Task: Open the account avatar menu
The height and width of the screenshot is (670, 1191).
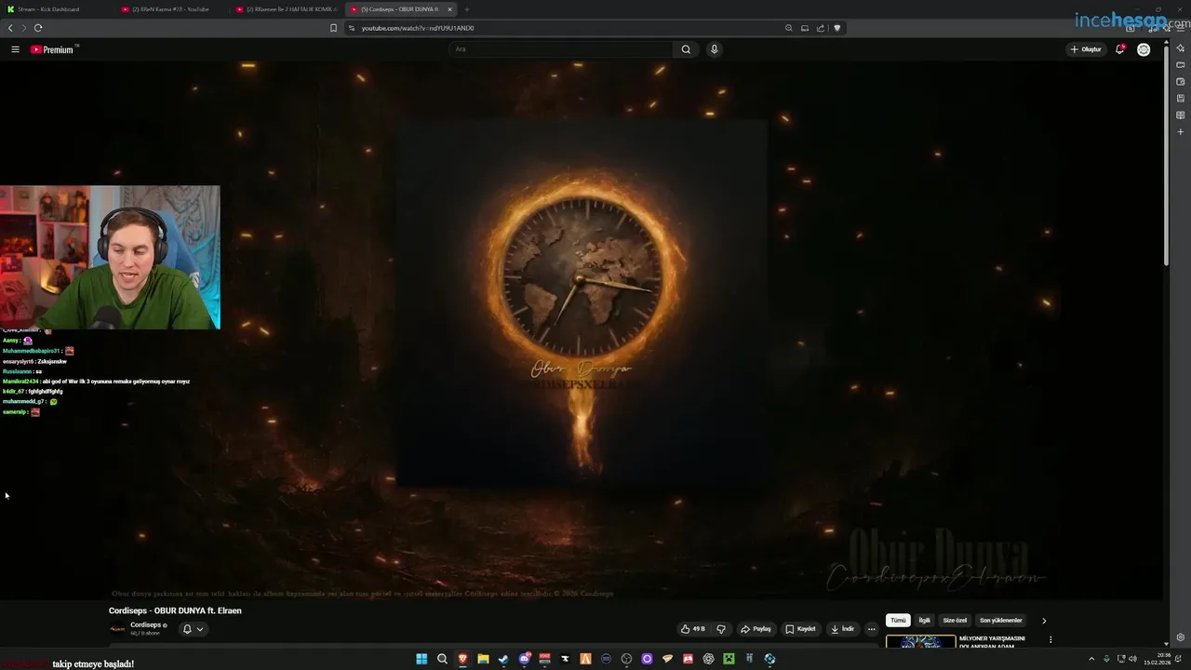Action: point(1144,49)
